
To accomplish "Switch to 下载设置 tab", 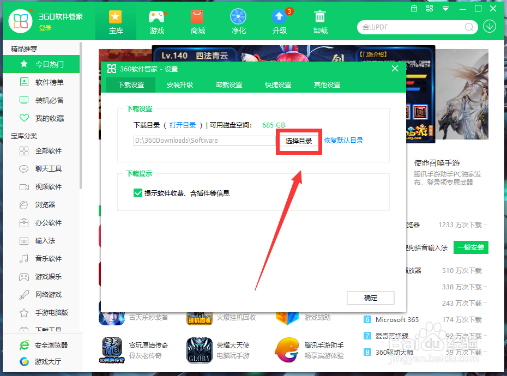I will pyautogui.click(x=131, y=84).
